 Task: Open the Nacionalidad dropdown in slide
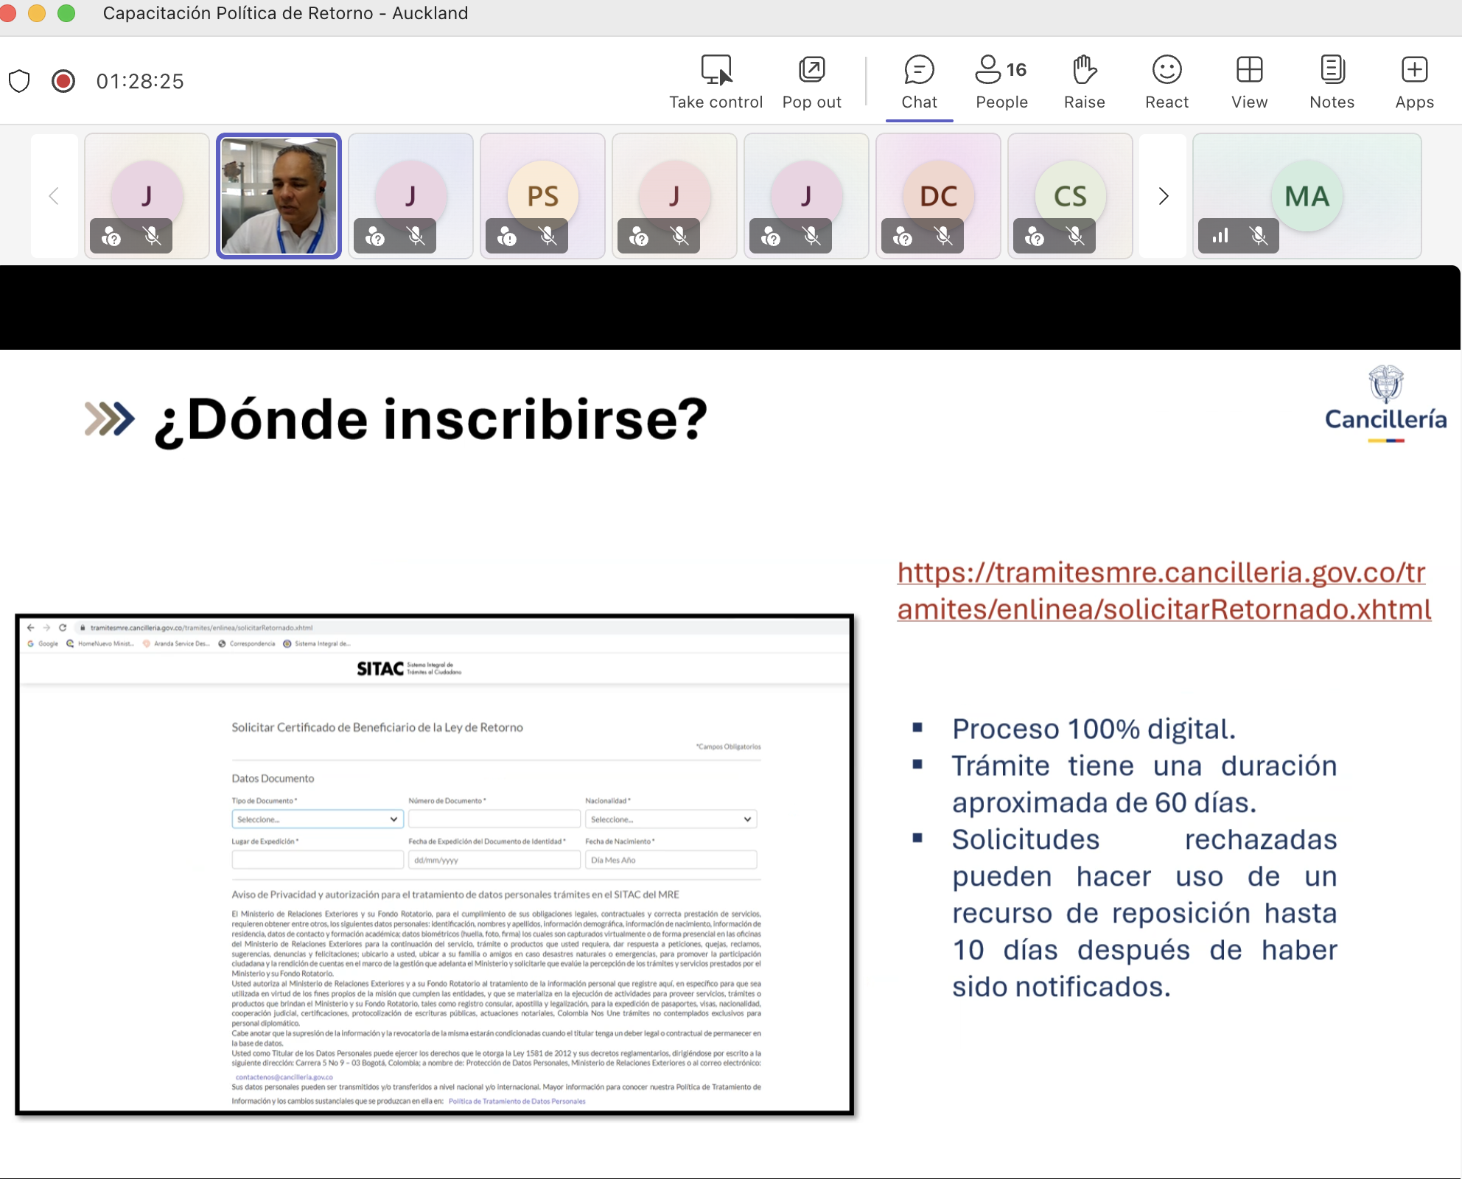pyautogui.click(x=671, y=819)
